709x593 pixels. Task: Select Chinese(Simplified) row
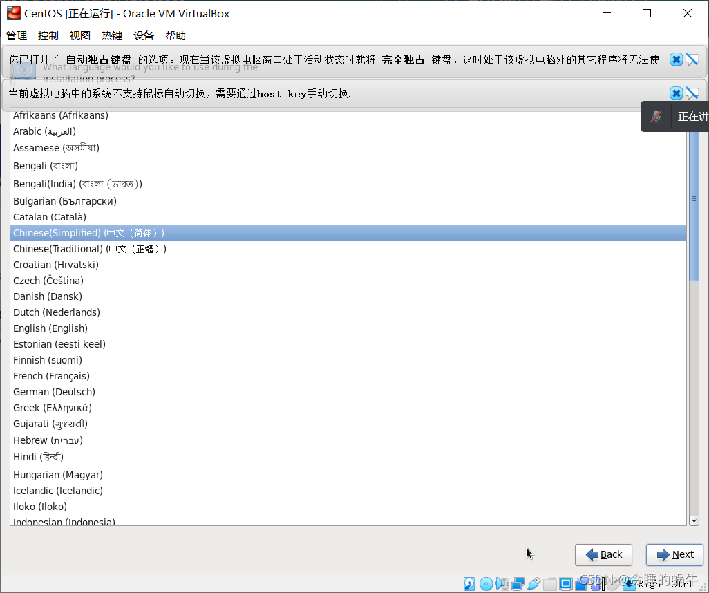tap(348, 233)
